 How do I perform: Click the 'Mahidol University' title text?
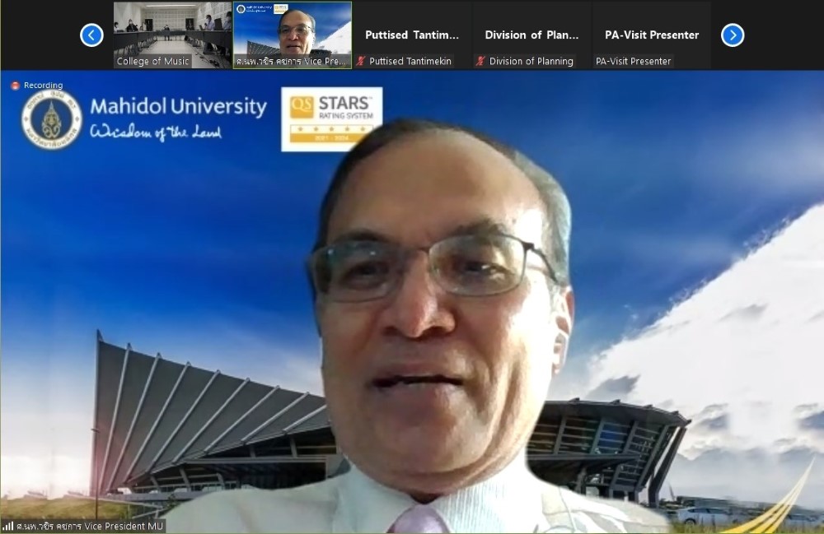click(x=179, y=106)
